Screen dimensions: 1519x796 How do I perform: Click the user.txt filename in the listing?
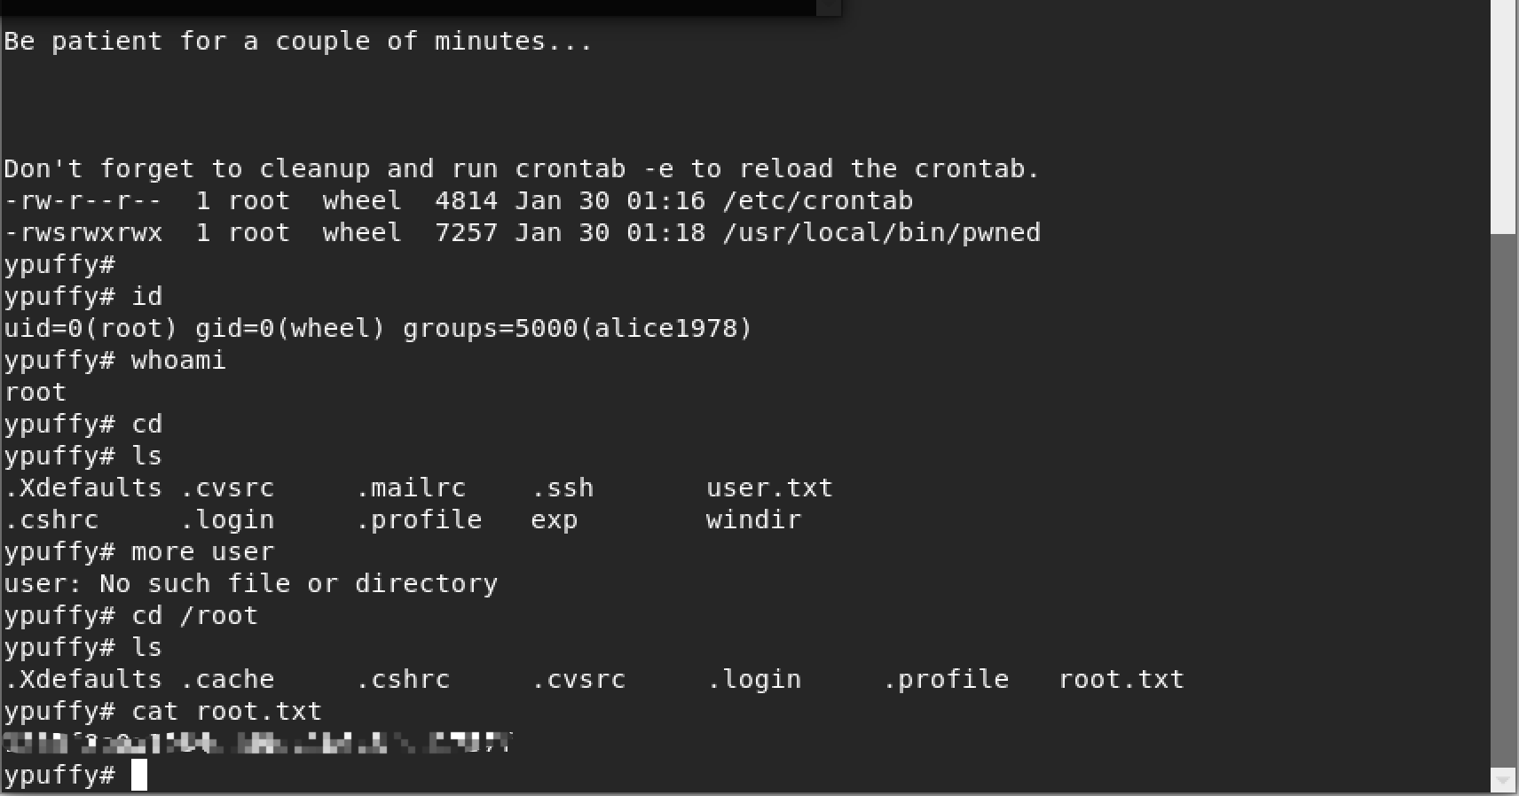pyautogui.click(x=769, y=488)
